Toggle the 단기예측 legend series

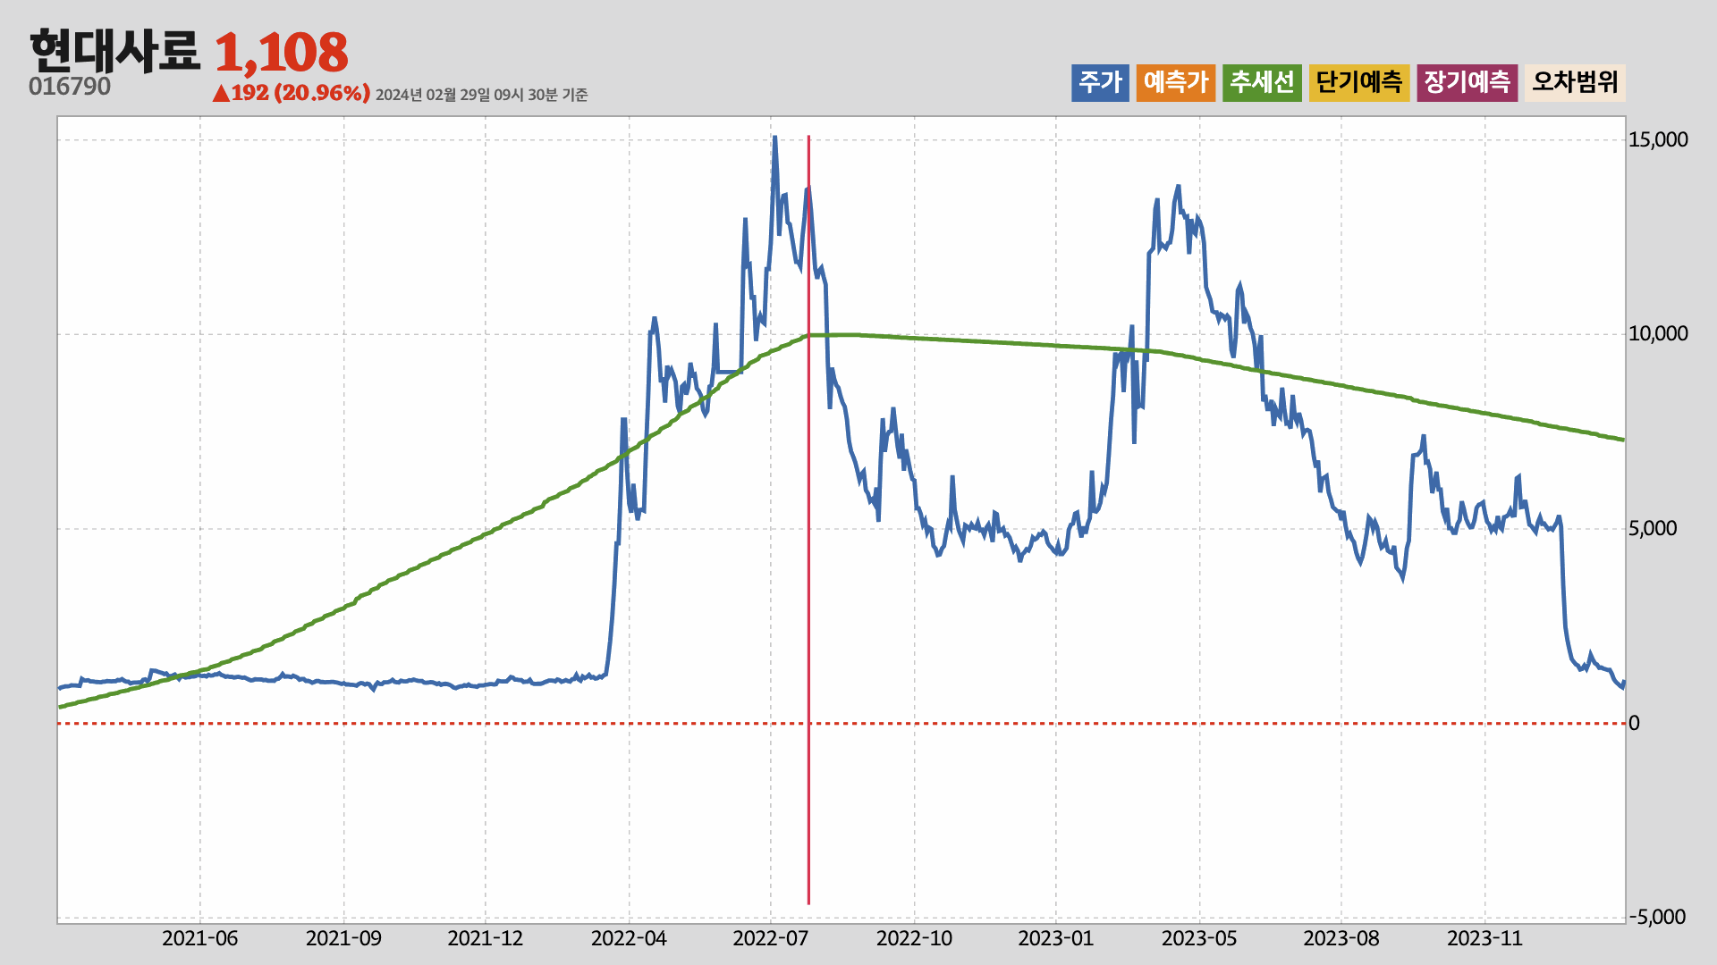tap(1359, 82)
